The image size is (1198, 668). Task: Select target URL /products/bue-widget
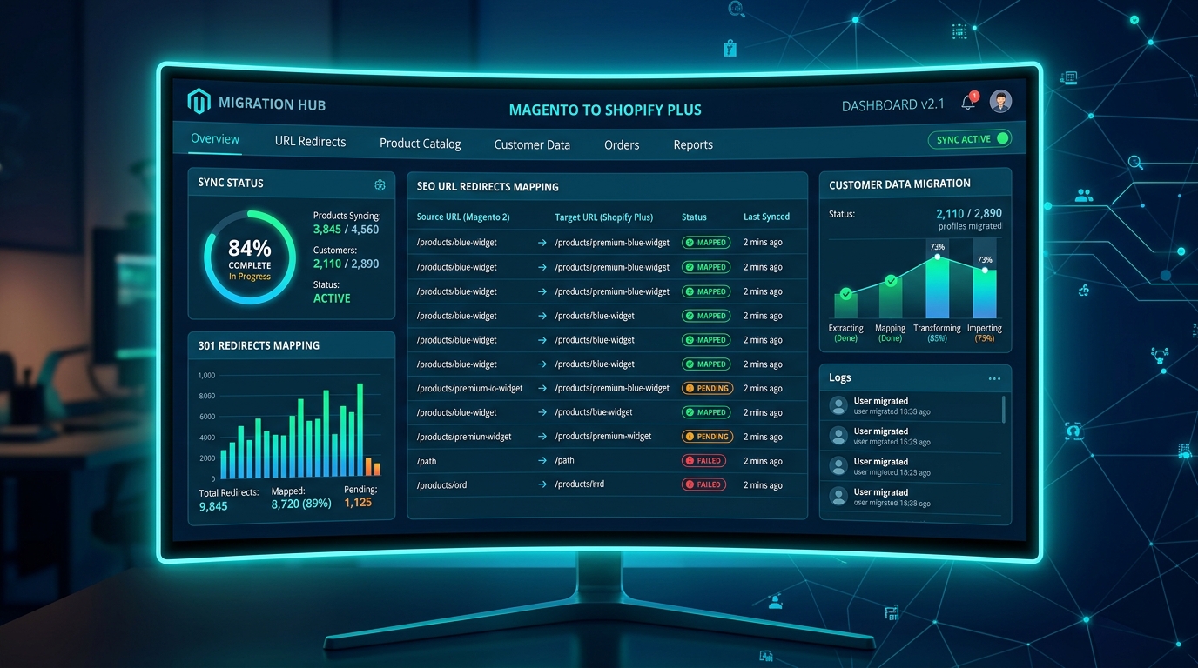[594, 412]
